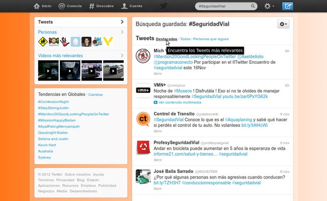Expand Abrir under José Baila Sarrado tweet

157,189
